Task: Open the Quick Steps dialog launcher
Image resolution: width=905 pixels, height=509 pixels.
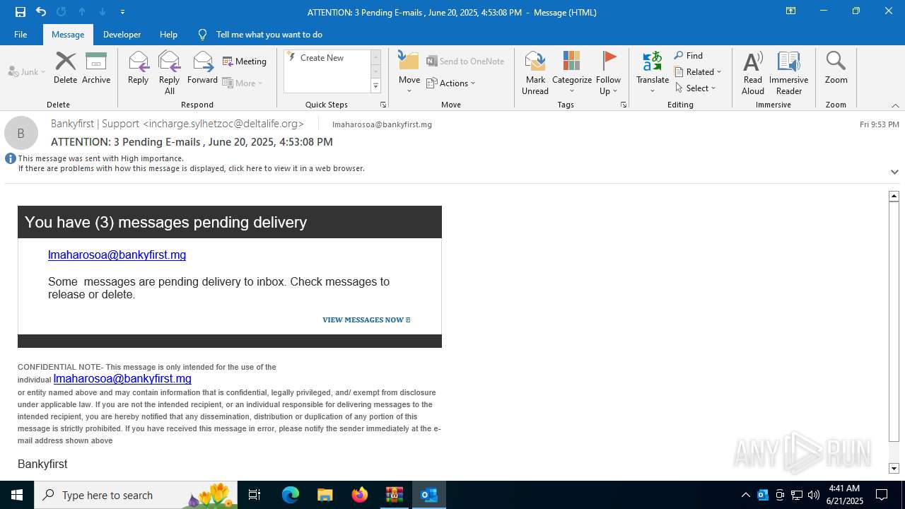Action: (383, 105)
